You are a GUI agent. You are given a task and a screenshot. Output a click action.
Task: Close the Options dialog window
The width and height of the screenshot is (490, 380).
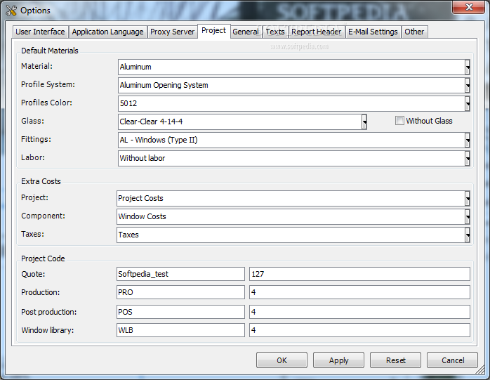pyautogui.click(x=468, y=7)
